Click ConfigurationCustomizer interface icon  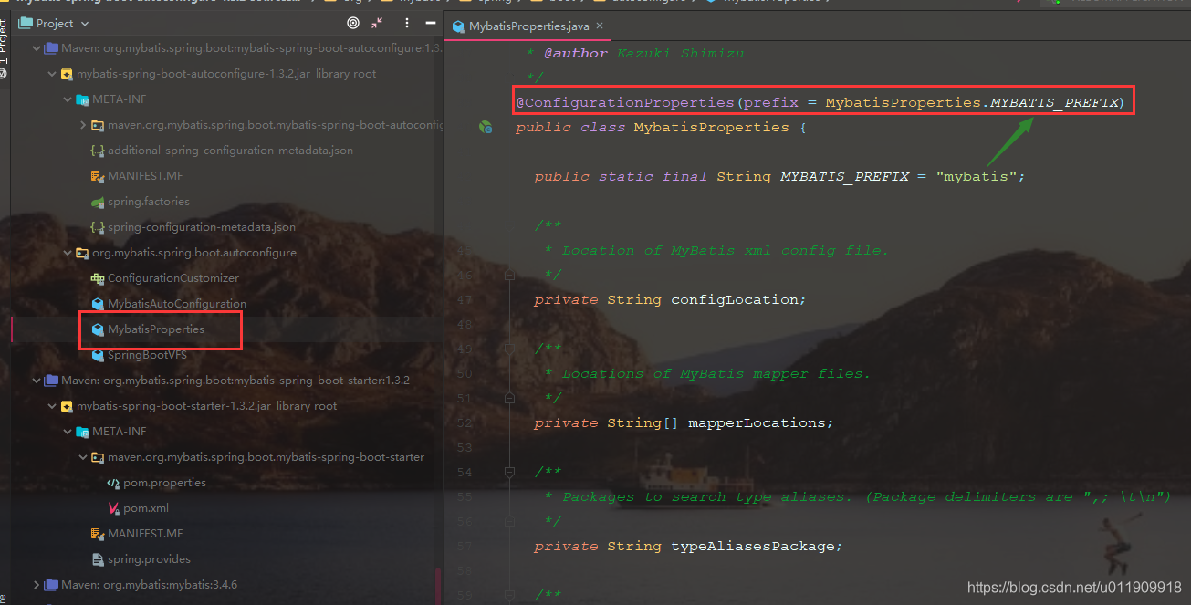point(98,277)
